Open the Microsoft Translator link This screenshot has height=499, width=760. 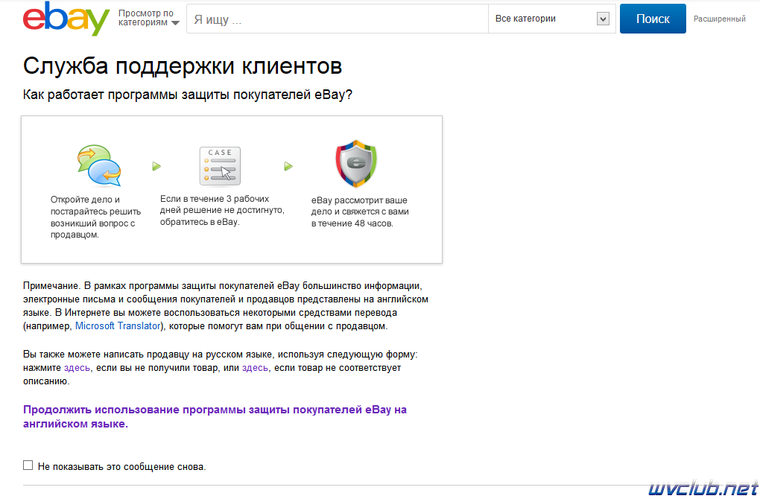click(118, 326)
